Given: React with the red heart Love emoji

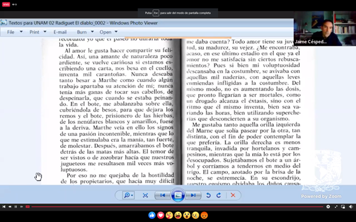Looking at the screenshot, I should point(161,215).
